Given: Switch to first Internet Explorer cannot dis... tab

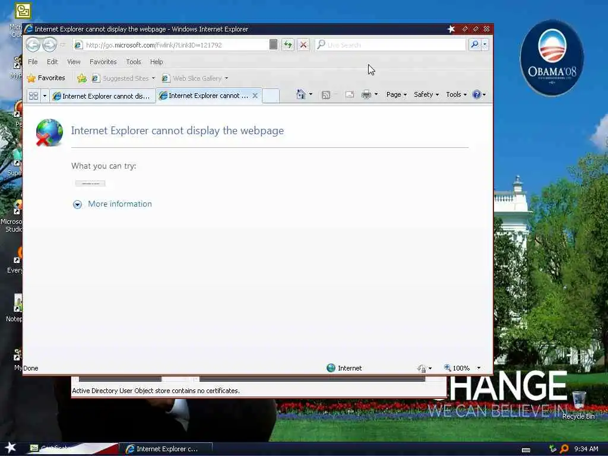Looking at the screenshot, I should [102, 96].
